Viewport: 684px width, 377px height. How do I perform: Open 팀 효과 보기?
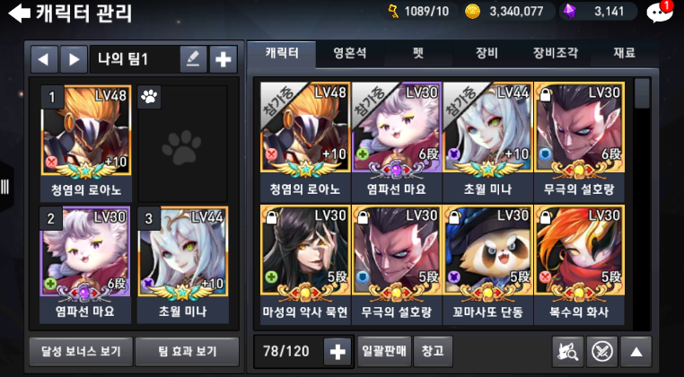187,351
